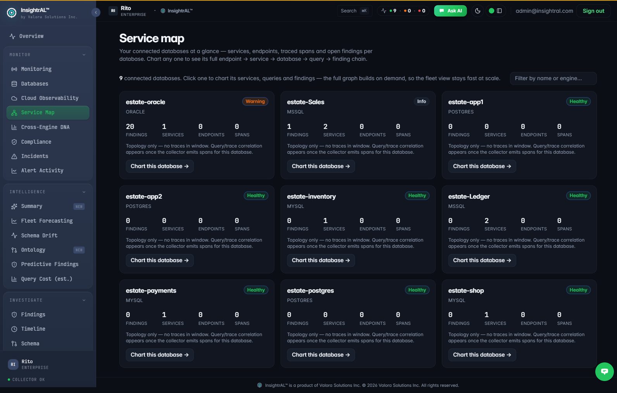Click the Healthy badge on estate-shop
617x393 pixels.
(578, 290)
